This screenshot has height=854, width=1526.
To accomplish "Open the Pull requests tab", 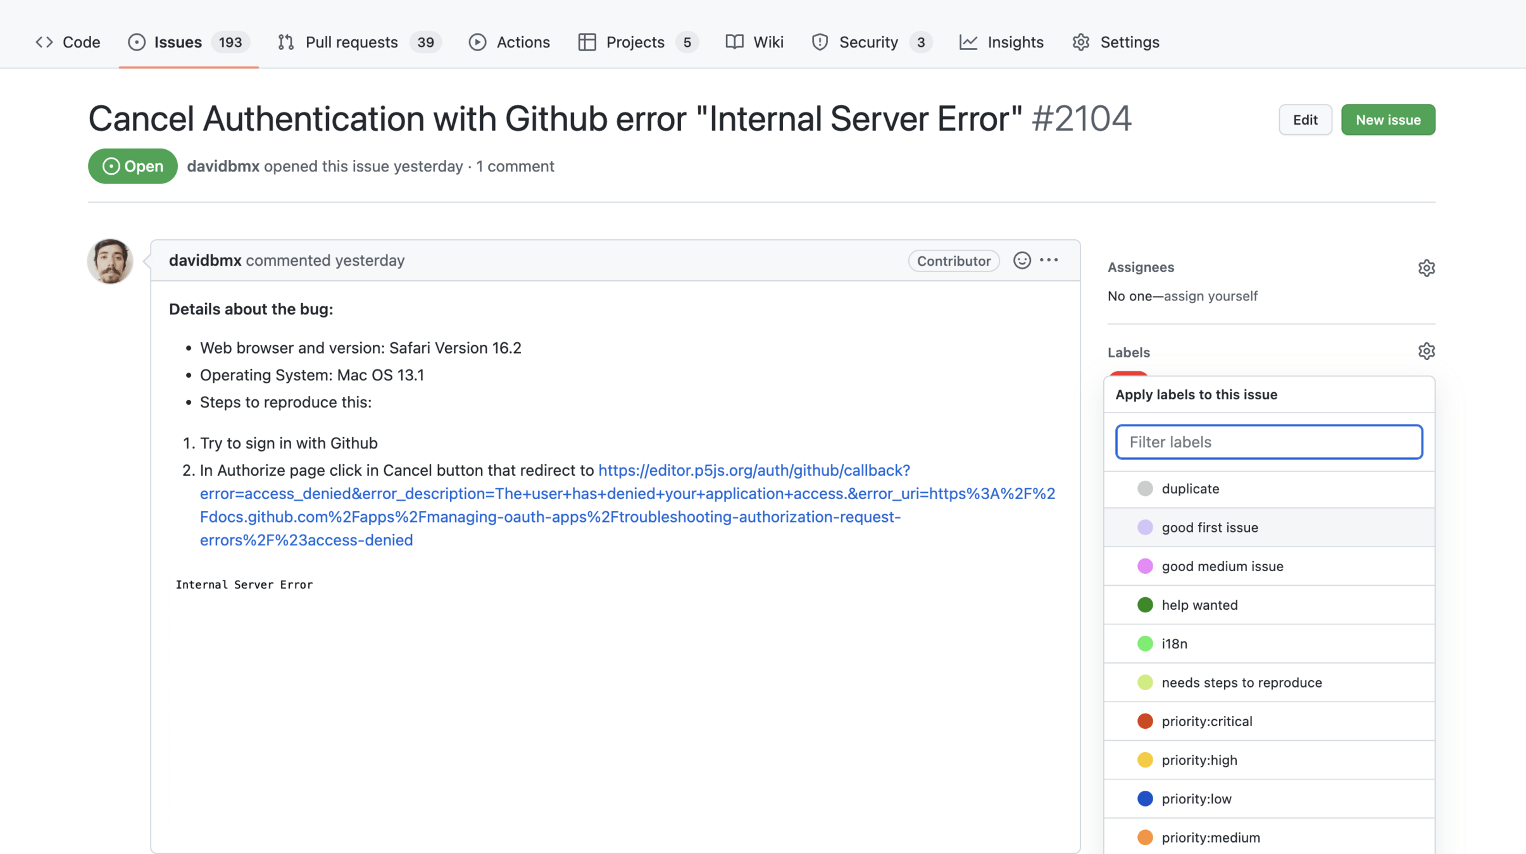I will pos(351,42).
